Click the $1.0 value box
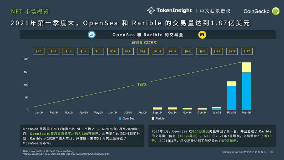284x160 pixels. click(39, 52)
